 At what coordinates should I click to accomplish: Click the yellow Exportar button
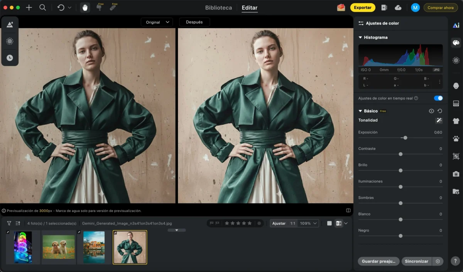coord(362,8)
